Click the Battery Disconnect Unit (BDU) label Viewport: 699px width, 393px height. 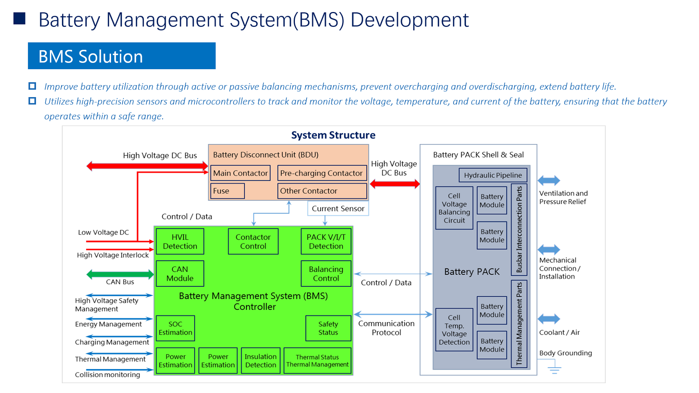(266, 155)
